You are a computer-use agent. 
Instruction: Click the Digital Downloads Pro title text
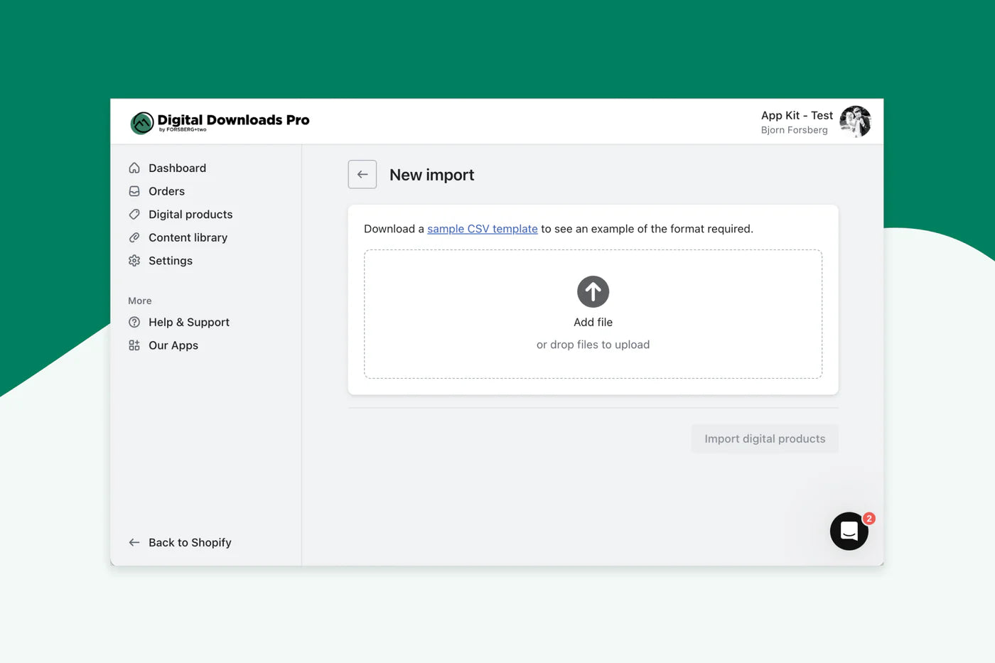233,120
